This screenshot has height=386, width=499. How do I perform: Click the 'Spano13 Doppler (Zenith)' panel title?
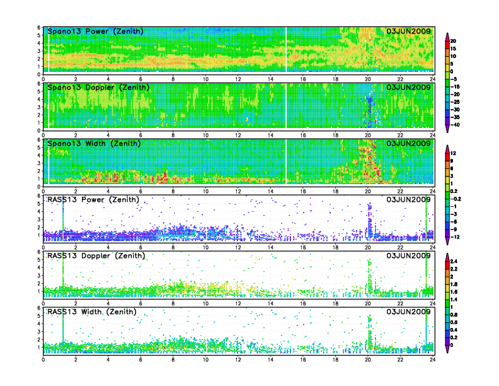(x=98, y=87)
